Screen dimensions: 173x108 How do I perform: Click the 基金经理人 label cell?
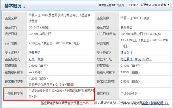pos(15,59)
